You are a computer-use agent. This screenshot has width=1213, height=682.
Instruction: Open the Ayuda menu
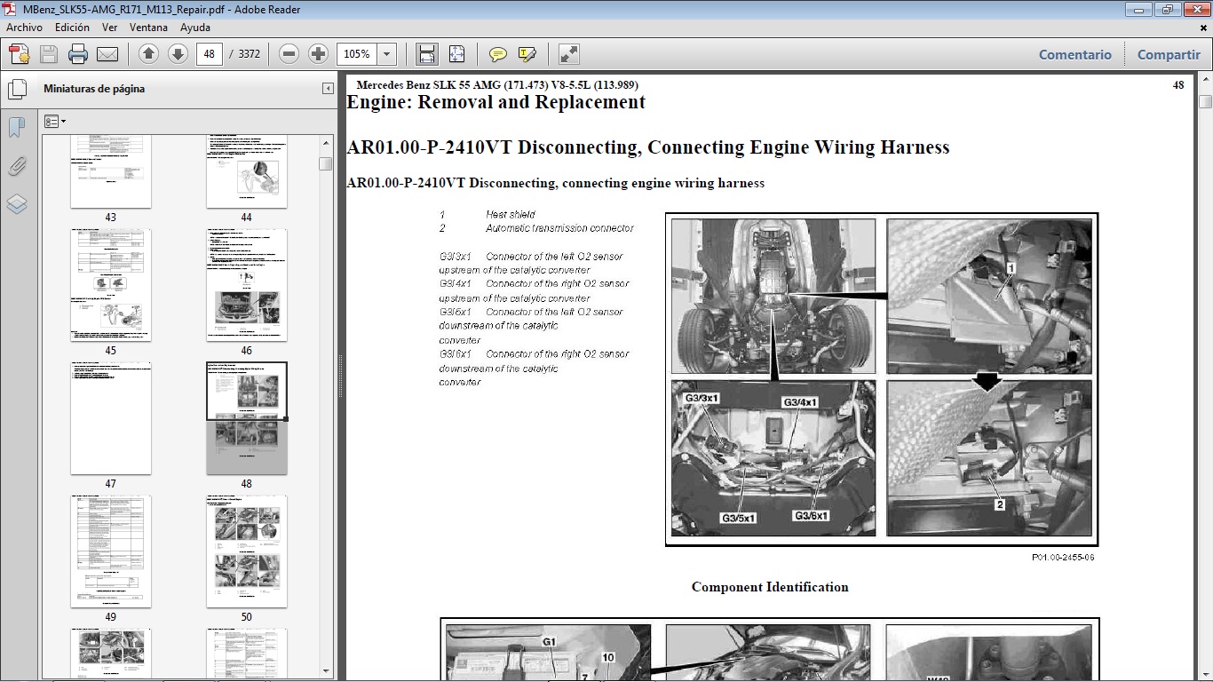click(195, 28)
